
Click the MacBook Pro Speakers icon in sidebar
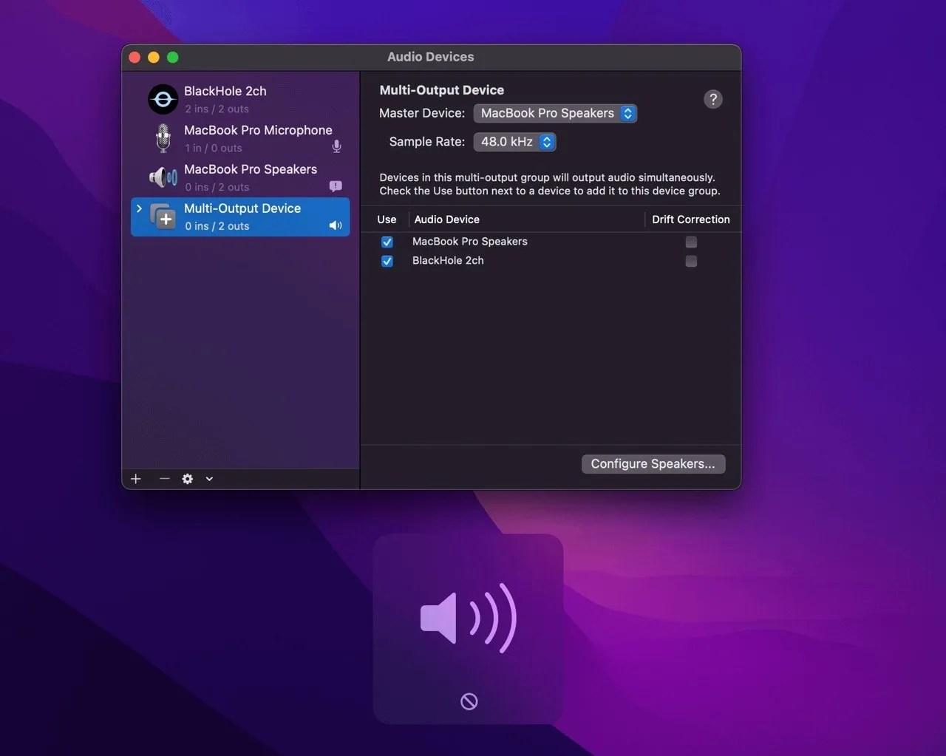click(163, 177)
